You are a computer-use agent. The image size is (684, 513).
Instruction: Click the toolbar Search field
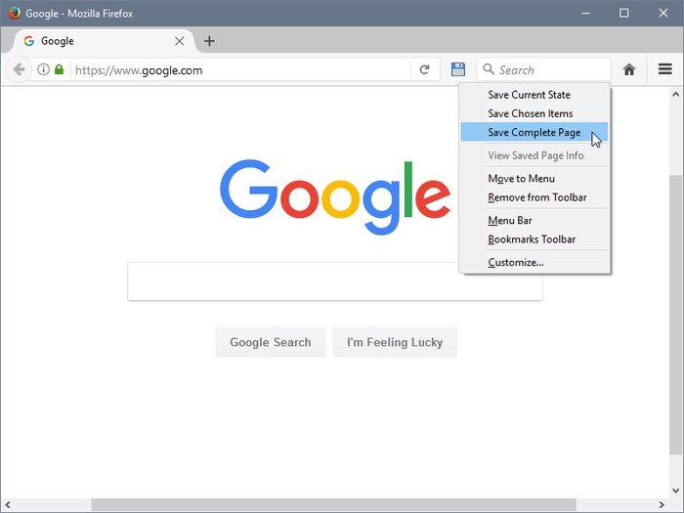tap(543, 69)
